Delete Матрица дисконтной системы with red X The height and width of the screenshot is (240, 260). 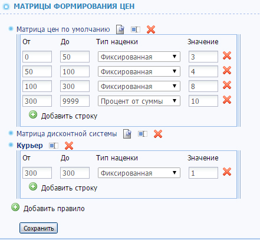[158, 134]
